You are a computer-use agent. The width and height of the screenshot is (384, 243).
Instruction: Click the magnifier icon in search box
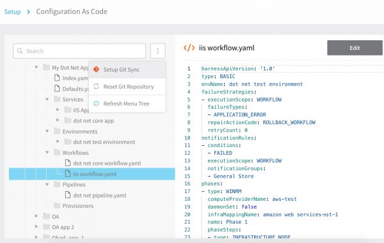pyautogui.click(x=20, y=51)
